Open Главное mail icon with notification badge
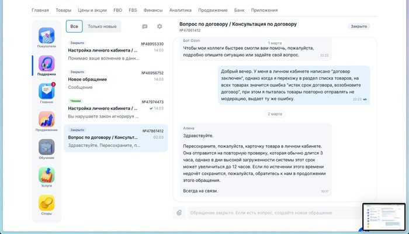 [x=47, y=92]
